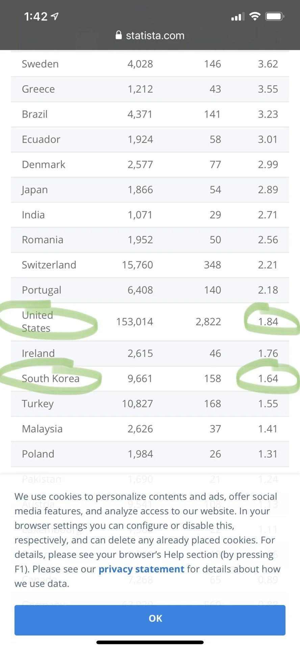Tap the location arrow in status bar
The image size is (300, 650).
[x=54, y=16]
